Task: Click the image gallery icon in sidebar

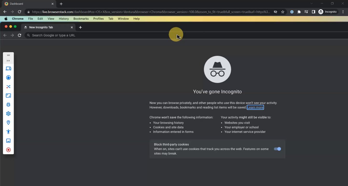Action: tap(8, 141)
